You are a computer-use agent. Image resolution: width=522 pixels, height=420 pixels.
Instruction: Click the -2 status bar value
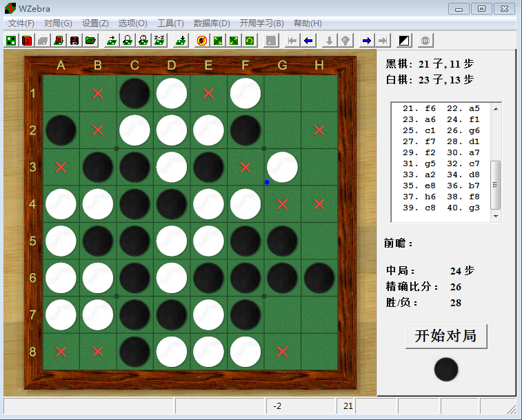point(277,406)
